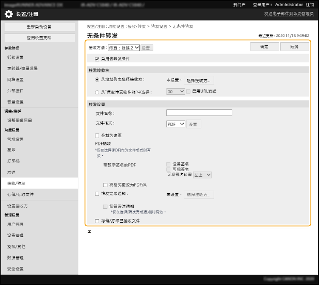Image resolution: width=319 pixels, height=285 pixels.
Task: Expand the PDF file format dropdown
Action: pyautogui.click(x=176, y=124)
